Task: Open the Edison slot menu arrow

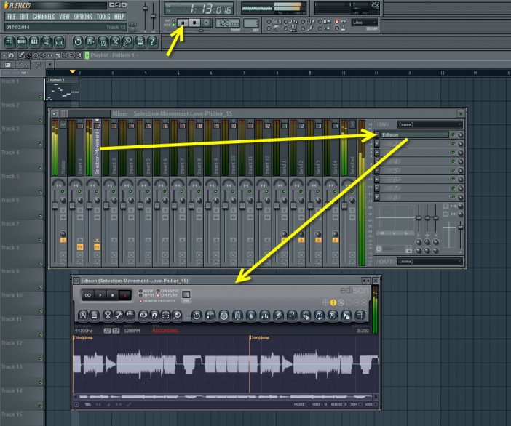Action: 377,134
